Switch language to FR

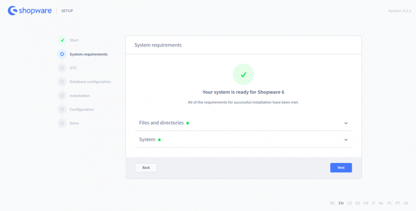[x=366, y=203]
